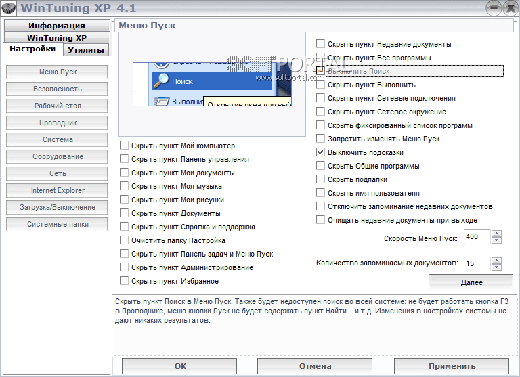
Task: Enable Скрыть пункт Недавние документы
Action: tap(320, 44)
